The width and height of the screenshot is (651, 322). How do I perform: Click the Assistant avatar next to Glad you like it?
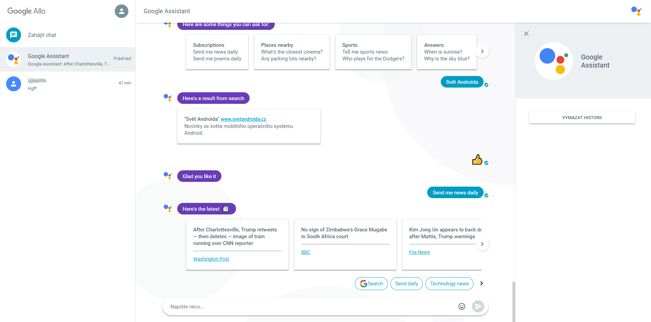[168, 176]
